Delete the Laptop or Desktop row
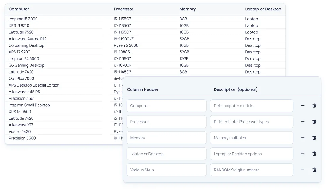The width and height of the screenshot is (326, 189). (314, 154)
